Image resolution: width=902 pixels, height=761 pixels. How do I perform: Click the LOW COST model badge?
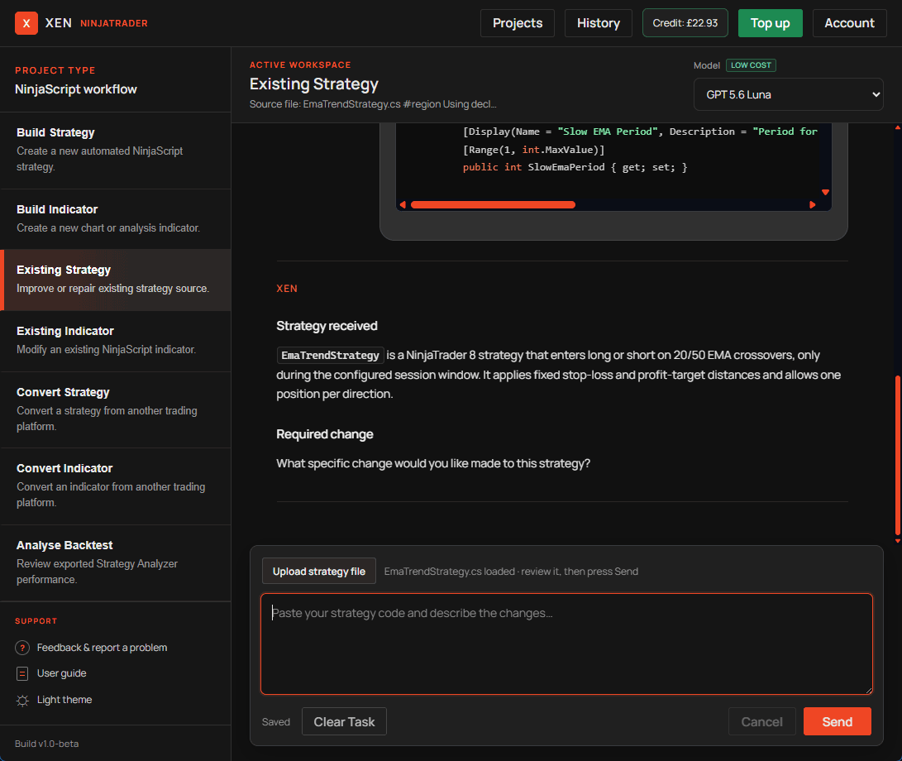point(751,65)
